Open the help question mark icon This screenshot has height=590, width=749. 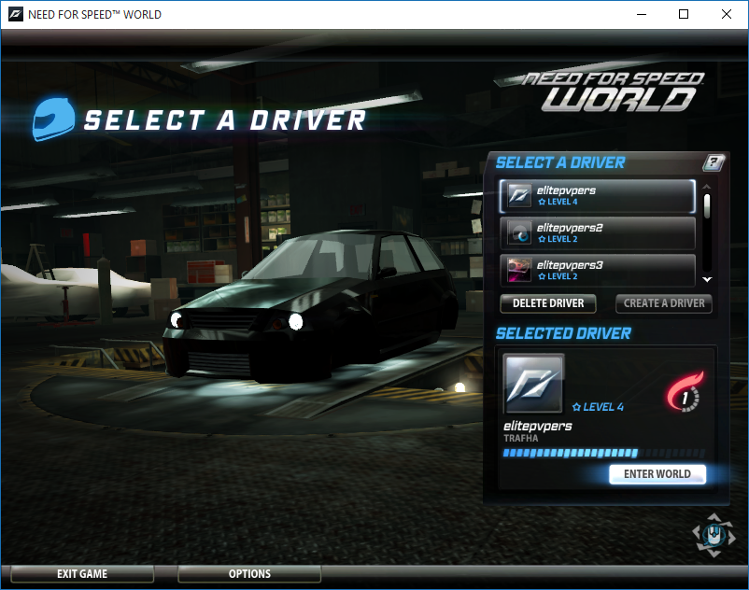pyautogui.click(x=714, y=162)
